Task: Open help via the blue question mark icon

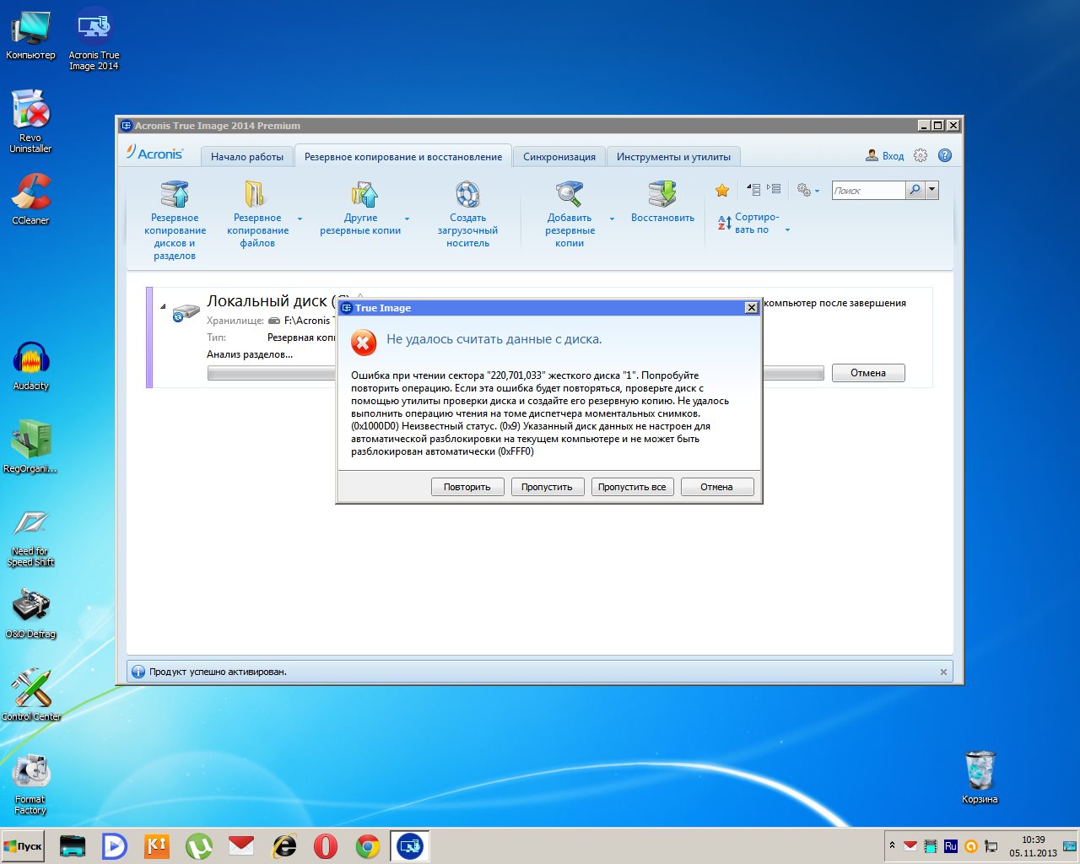Action: (945, 155)
